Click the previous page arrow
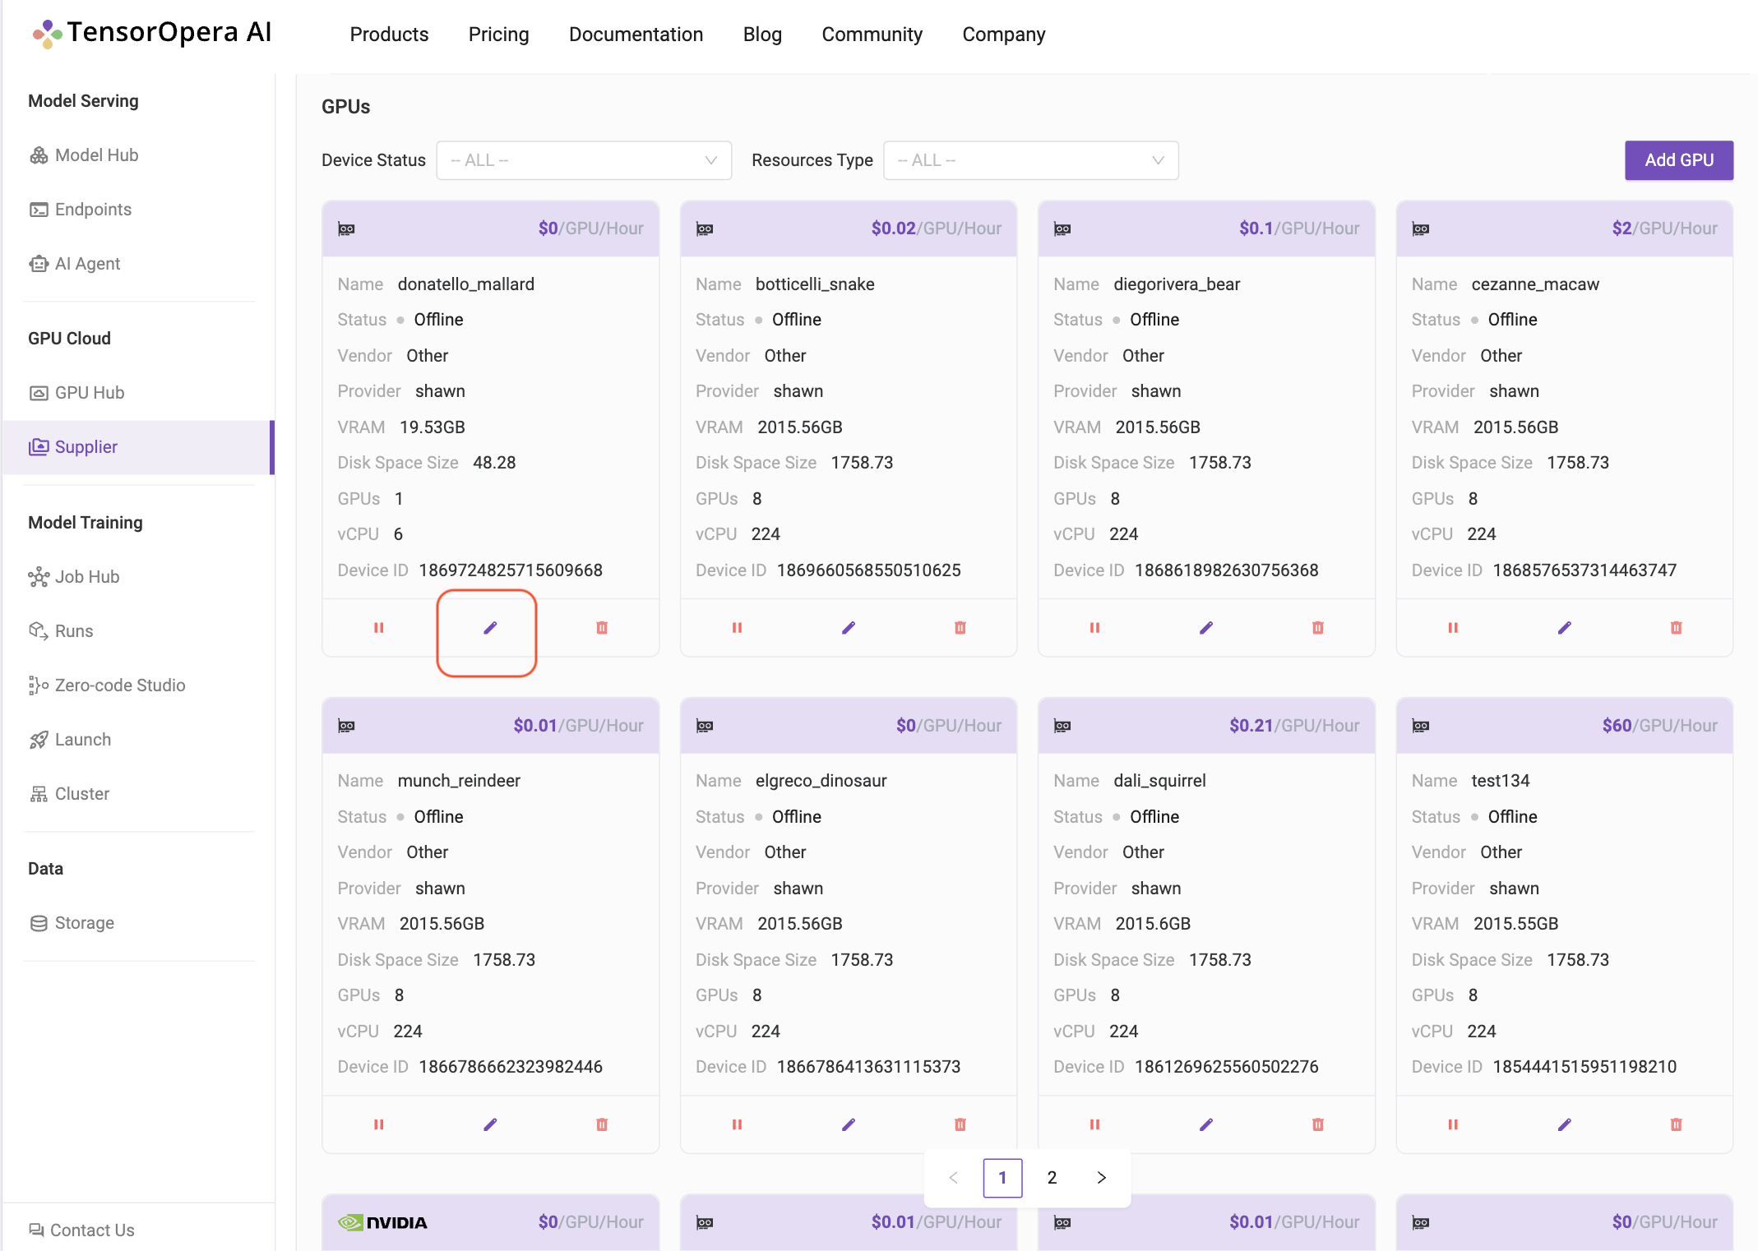Viewport: 1758px width, 1251px height. coord(953,1178)
